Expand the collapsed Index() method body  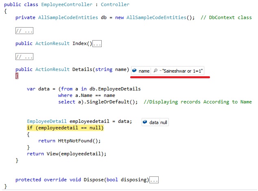tap(97, 44)
